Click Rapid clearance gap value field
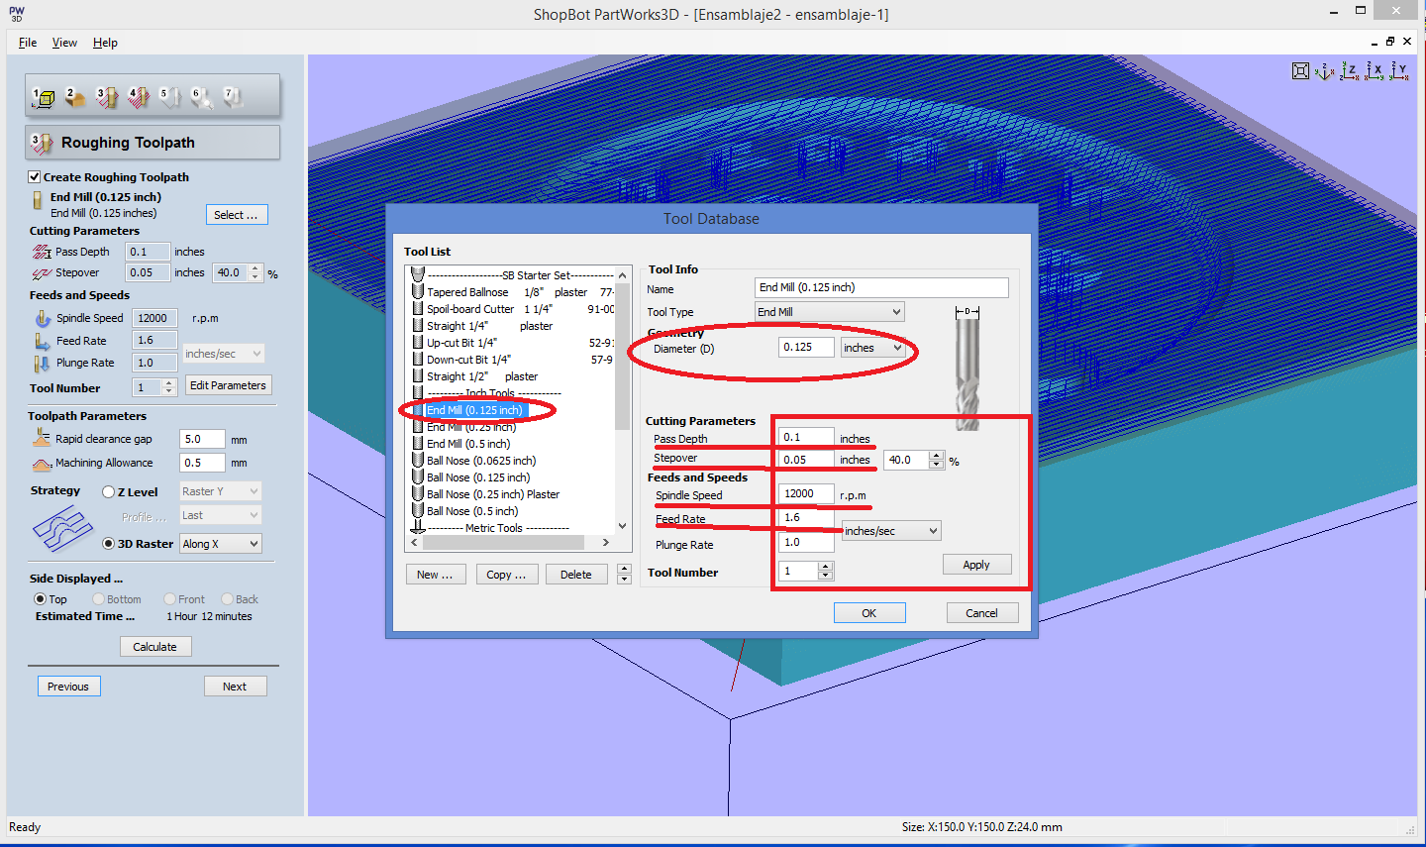The image size is (1426, 847). coord(202,439)
